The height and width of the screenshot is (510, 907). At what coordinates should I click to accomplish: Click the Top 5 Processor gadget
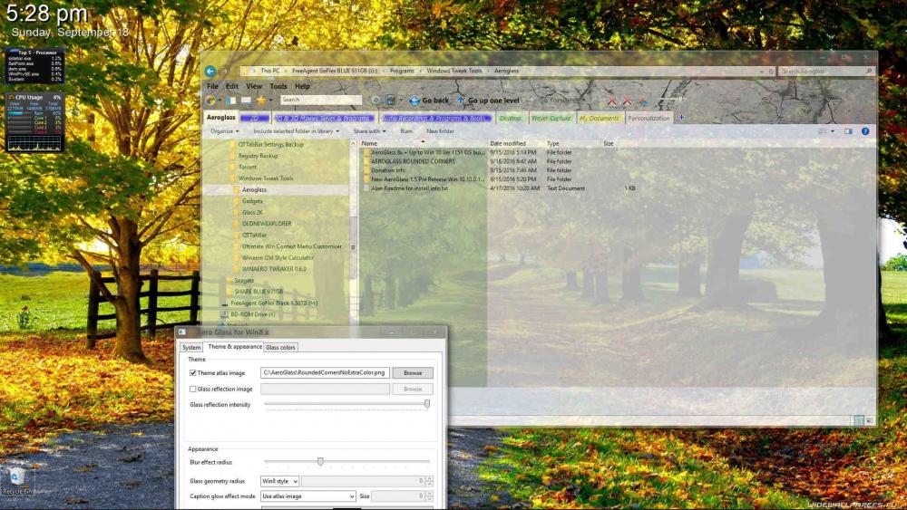[34, 66]
